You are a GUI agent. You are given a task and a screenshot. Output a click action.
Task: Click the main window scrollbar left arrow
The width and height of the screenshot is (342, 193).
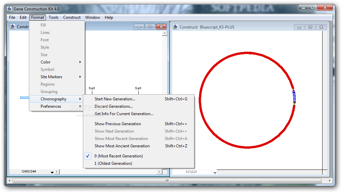(x=9, y=181)
